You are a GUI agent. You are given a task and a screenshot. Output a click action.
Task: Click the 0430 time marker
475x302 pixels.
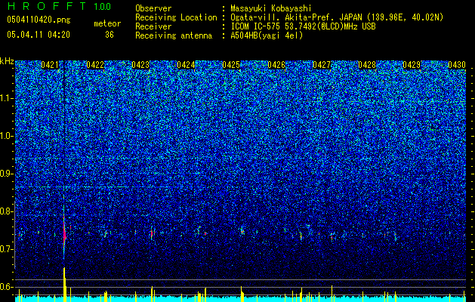point(457,65)
